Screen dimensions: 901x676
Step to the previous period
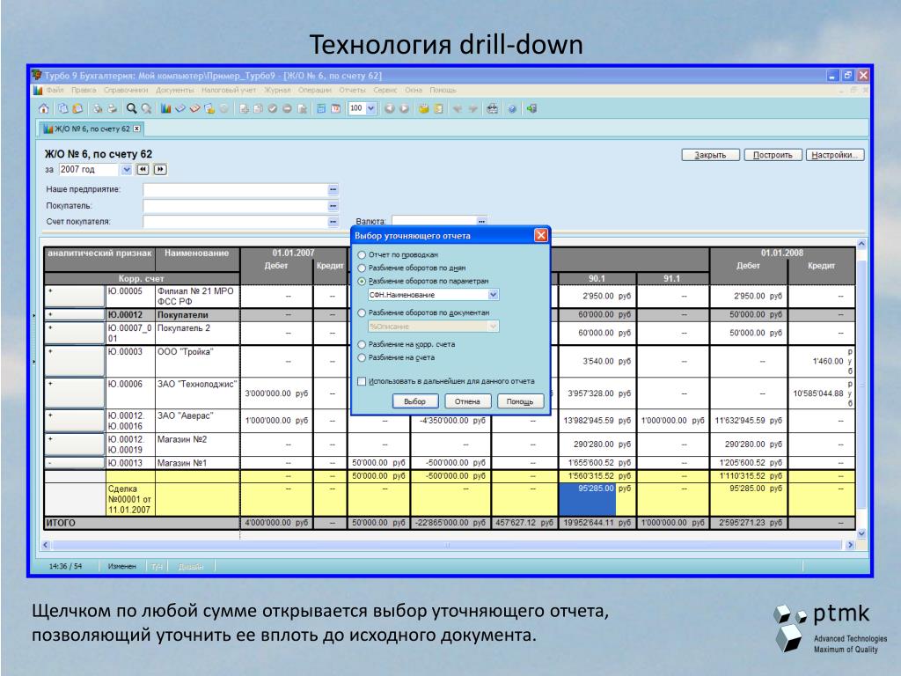pyautogui.click(x=143, y=170)
